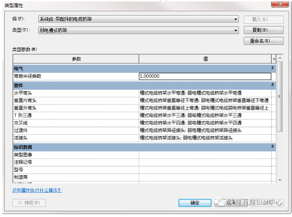Click the scrollbar down arrow
Viewport: 292px width, 217px height.
coord(280,180)
